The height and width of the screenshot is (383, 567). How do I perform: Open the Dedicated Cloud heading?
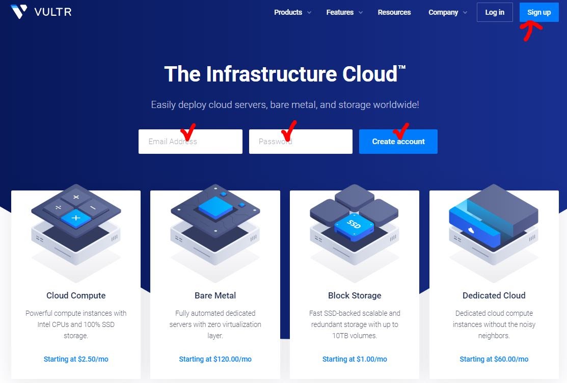[494, 295]
